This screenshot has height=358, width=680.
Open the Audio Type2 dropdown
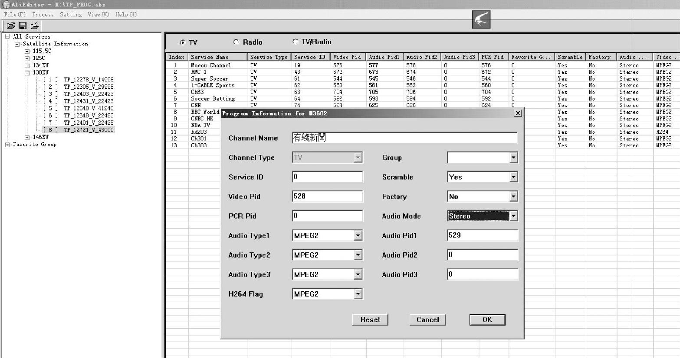click(358, 255)
